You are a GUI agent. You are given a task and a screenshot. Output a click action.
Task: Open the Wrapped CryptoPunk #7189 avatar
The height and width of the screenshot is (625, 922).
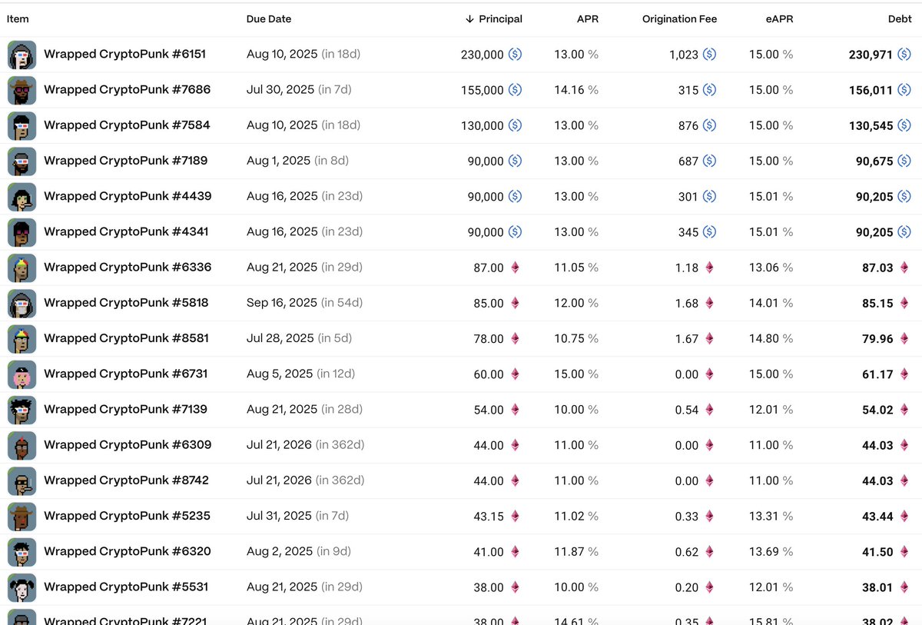click(x=22, y=161)
